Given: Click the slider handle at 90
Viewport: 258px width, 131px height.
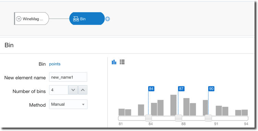Looking at the screenshot, I should pos(208,118).
